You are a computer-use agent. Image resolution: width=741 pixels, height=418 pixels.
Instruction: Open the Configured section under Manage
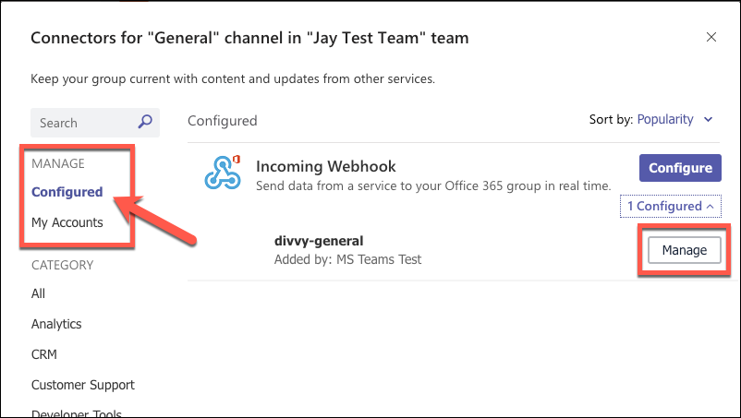coord(67,192)
